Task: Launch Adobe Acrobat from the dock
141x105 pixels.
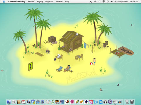Action: coord(91,102)
